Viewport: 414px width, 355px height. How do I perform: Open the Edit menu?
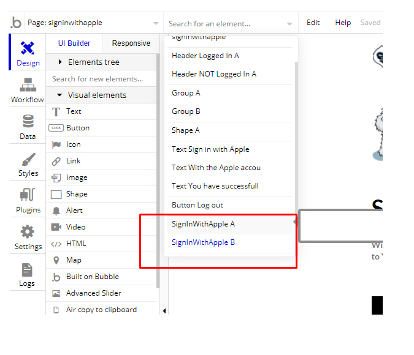[x=313, y=23]
